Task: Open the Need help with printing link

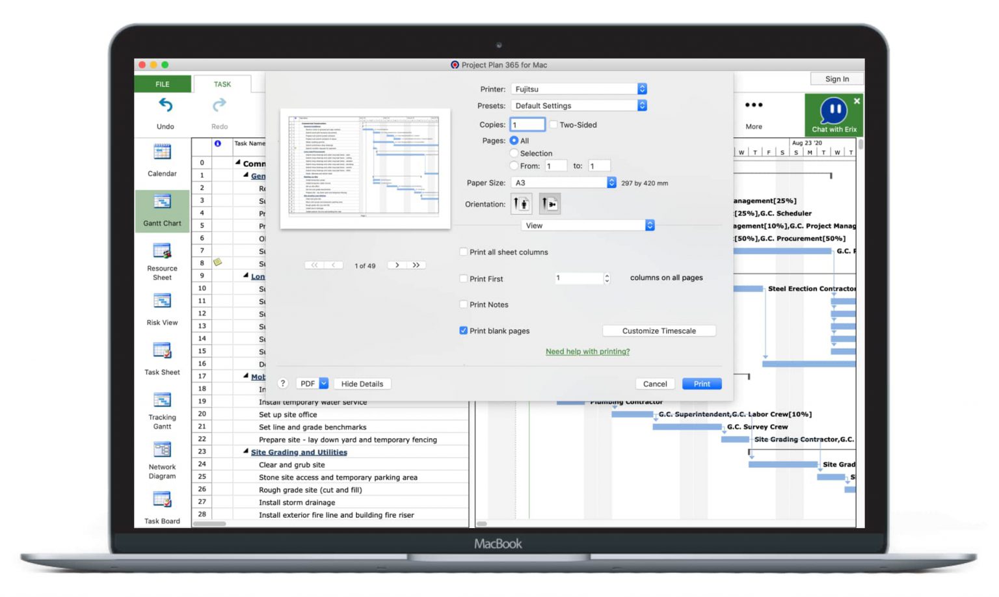Action: 587,351
